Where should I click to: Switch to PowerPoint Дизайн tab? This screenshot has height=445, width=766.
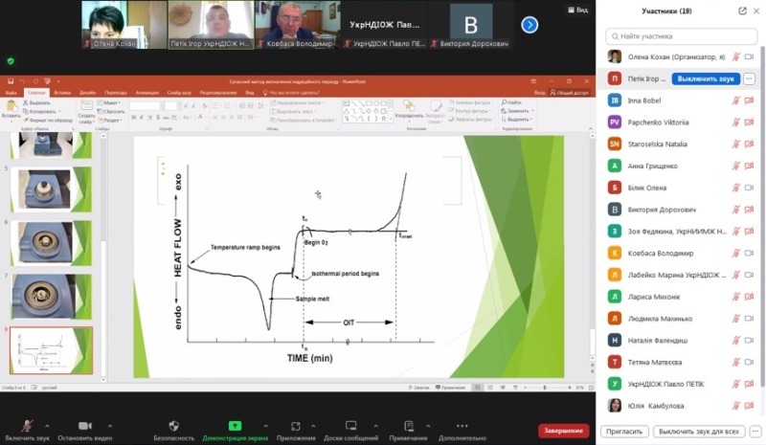[87, 92]
